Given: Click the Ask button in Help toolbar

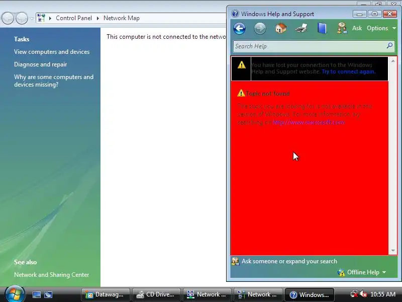Looking at the screenshot, I should coord(357,28).
